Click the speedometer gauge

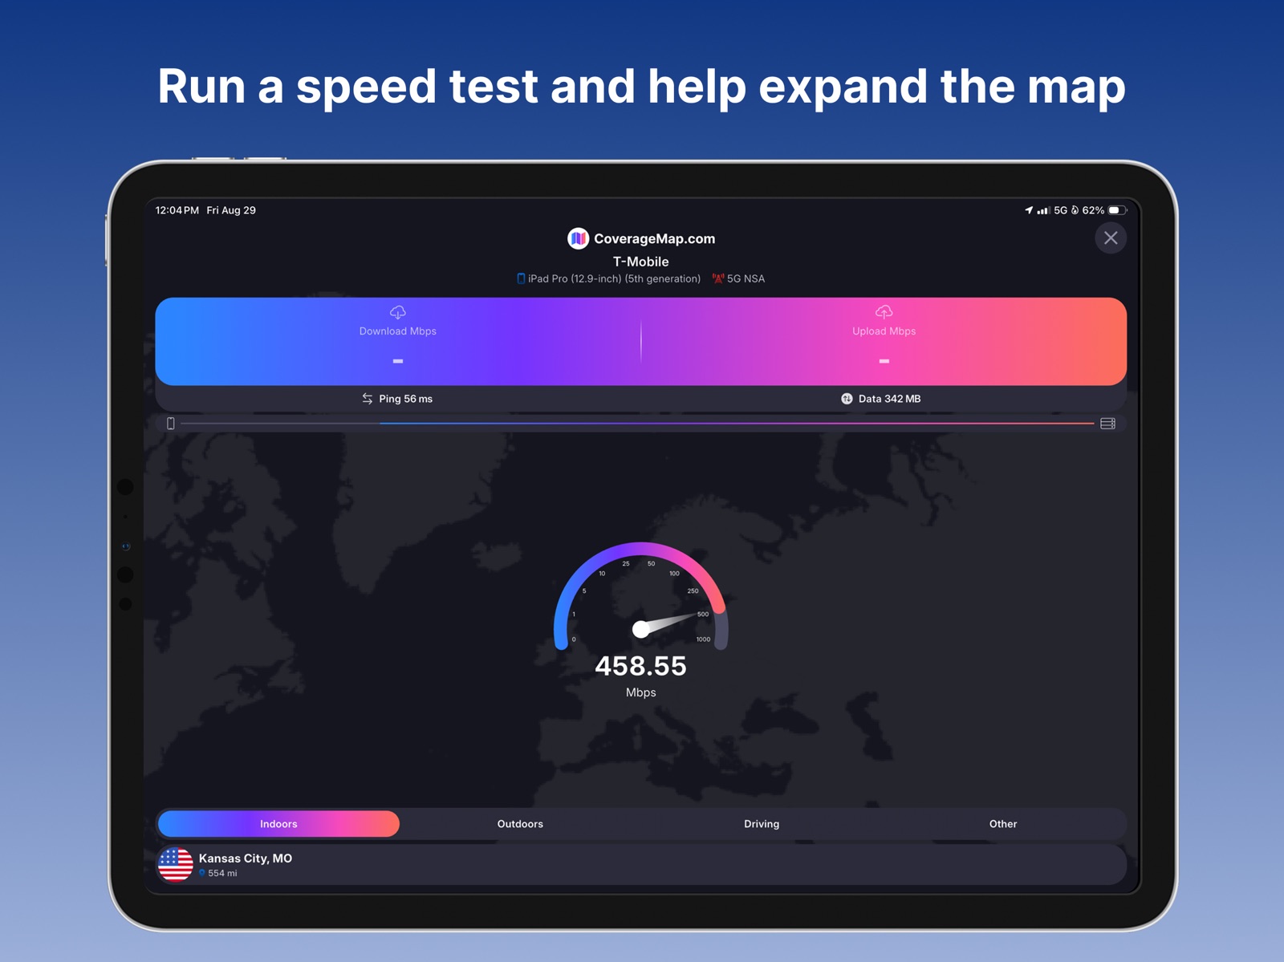(x=641, y=596)
